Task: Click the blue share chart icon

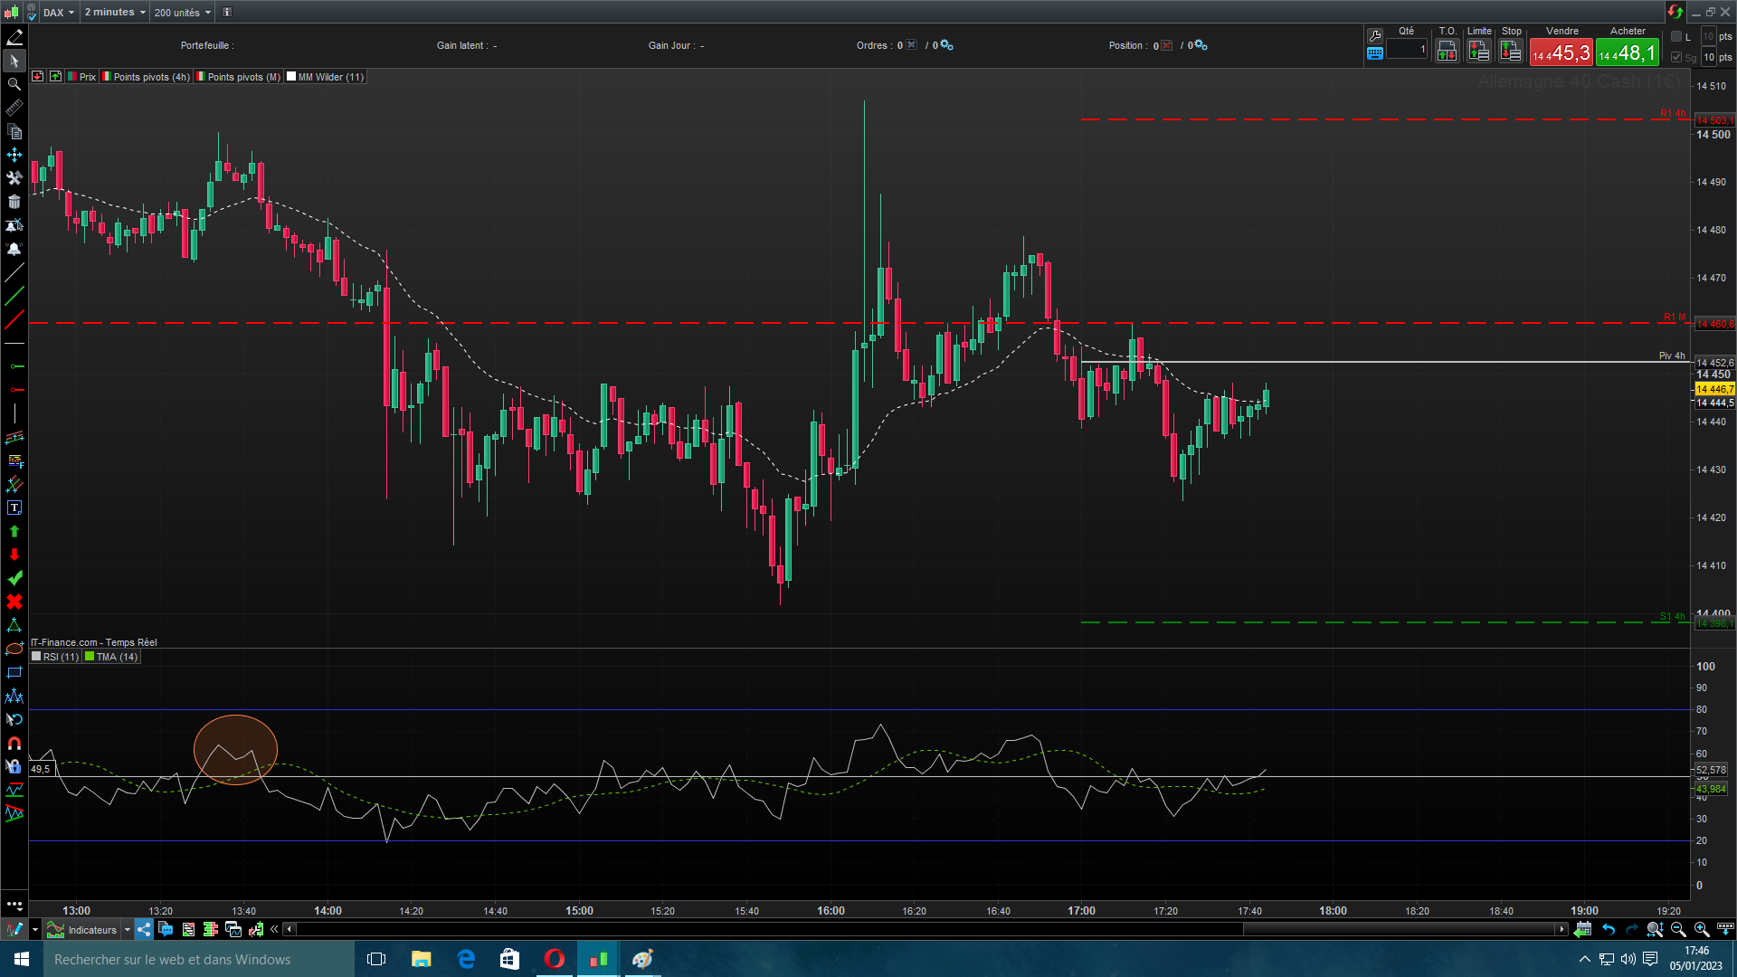Action: point(145,929)
